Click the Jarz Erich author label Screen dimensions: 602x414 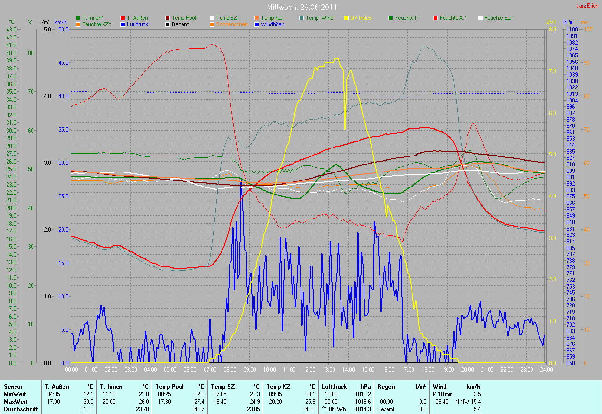click(588, 6)
